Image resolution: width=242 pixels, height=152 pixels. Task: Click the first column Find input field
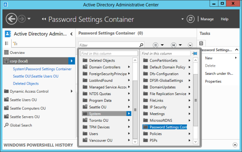click(109, 54)
